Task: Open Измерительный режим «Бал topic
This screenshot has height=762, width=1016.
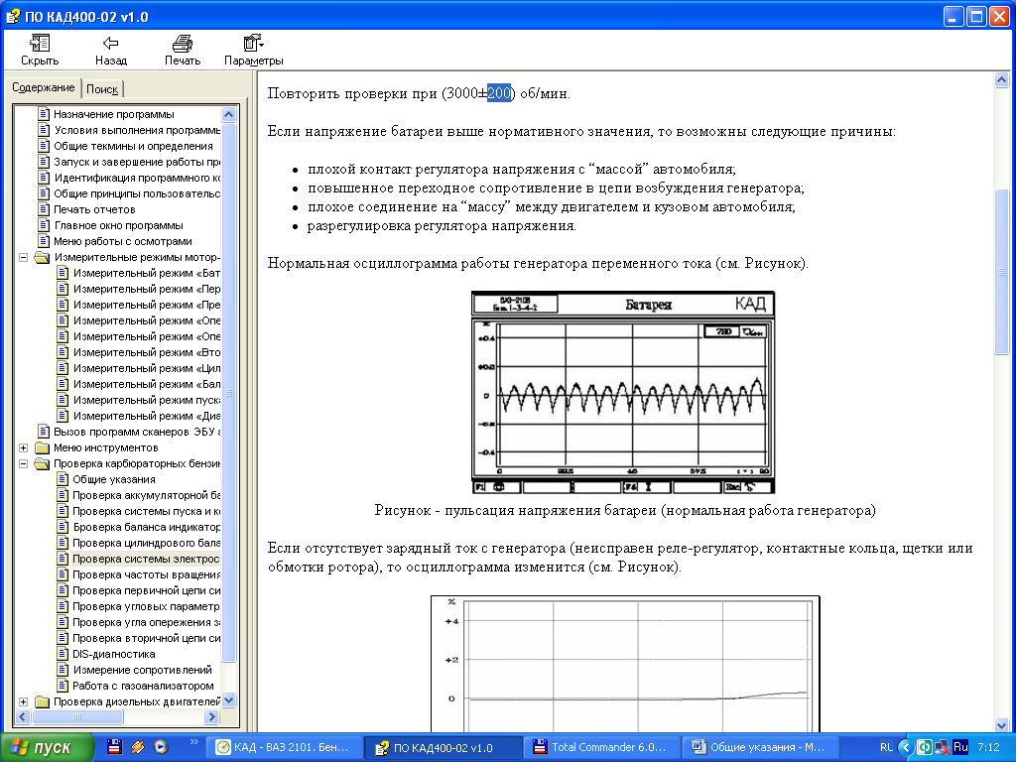Action: [x=147, y=384]
